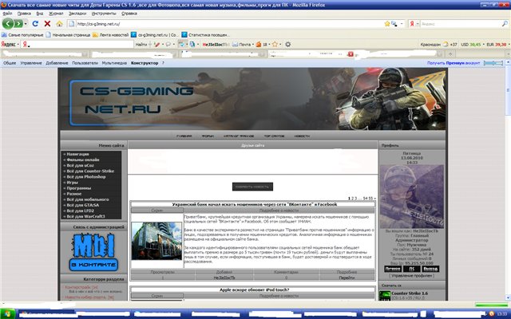Open the Почта dropdown arrow
This screenshot has width=511, height=319.
253,45
